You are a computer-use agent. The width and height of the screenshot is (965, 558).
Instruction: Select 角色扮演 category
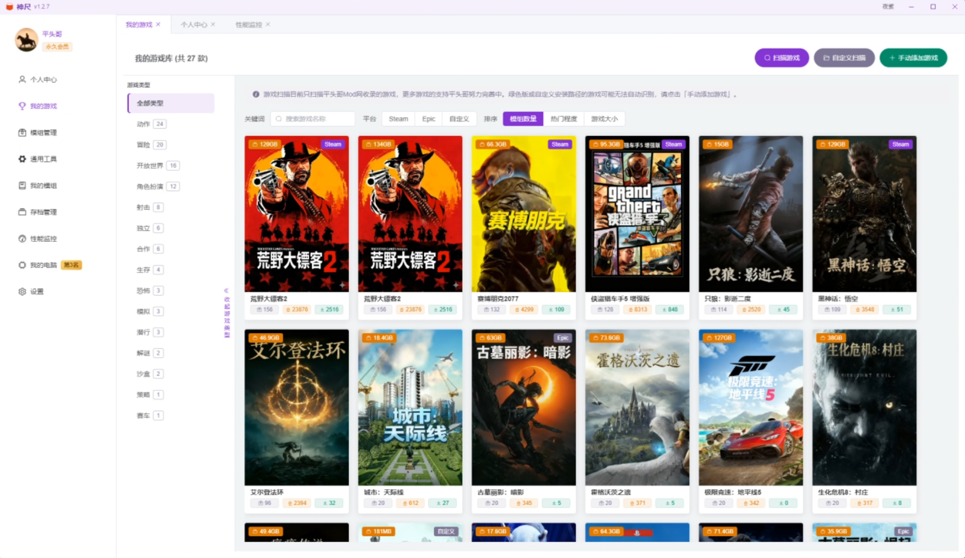pos(157,186)
